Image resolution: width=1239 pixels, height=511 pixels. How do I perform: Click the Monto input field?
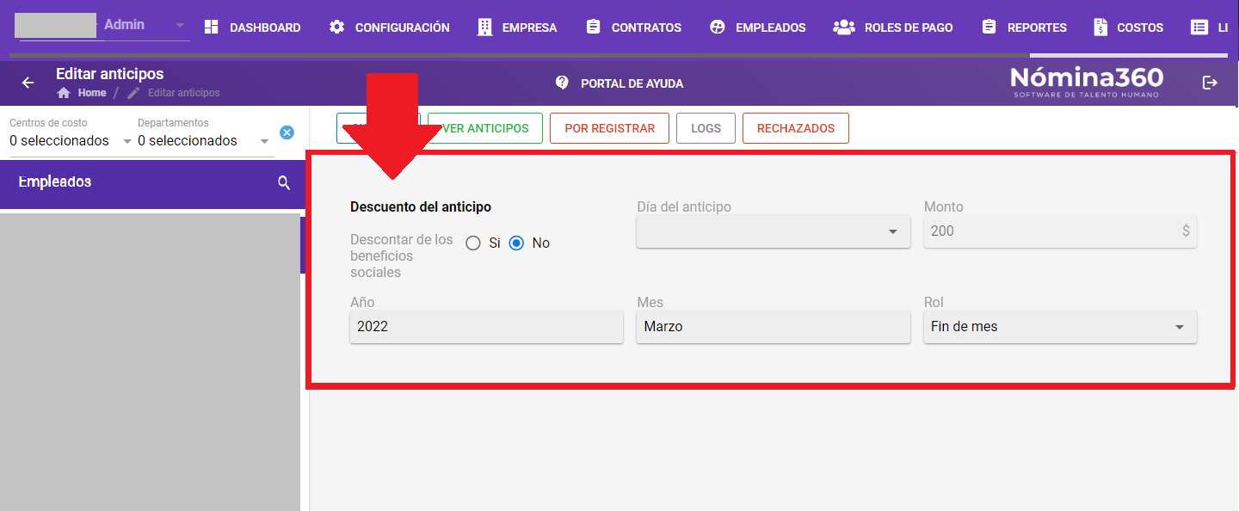(1060, 231)
